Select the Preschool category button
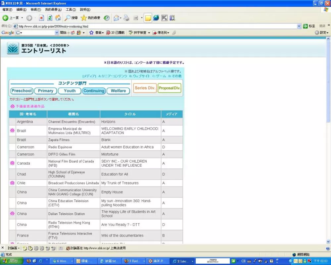331x265 pixels. (22, 91)
